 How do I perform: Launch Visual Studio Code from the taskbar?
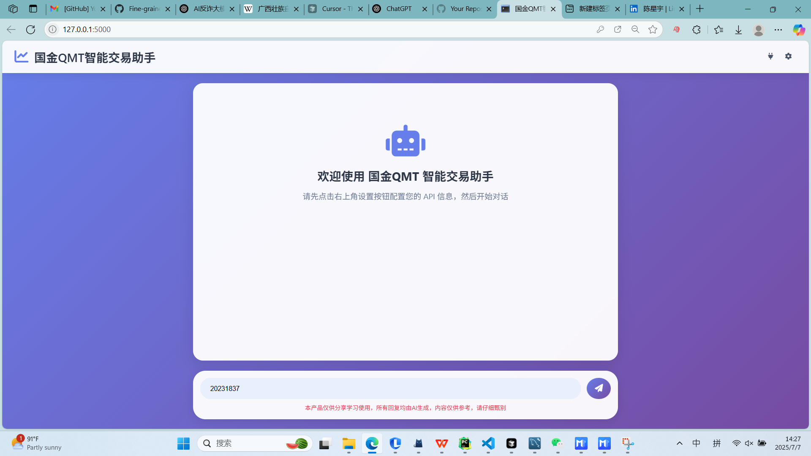pos(488,443)
